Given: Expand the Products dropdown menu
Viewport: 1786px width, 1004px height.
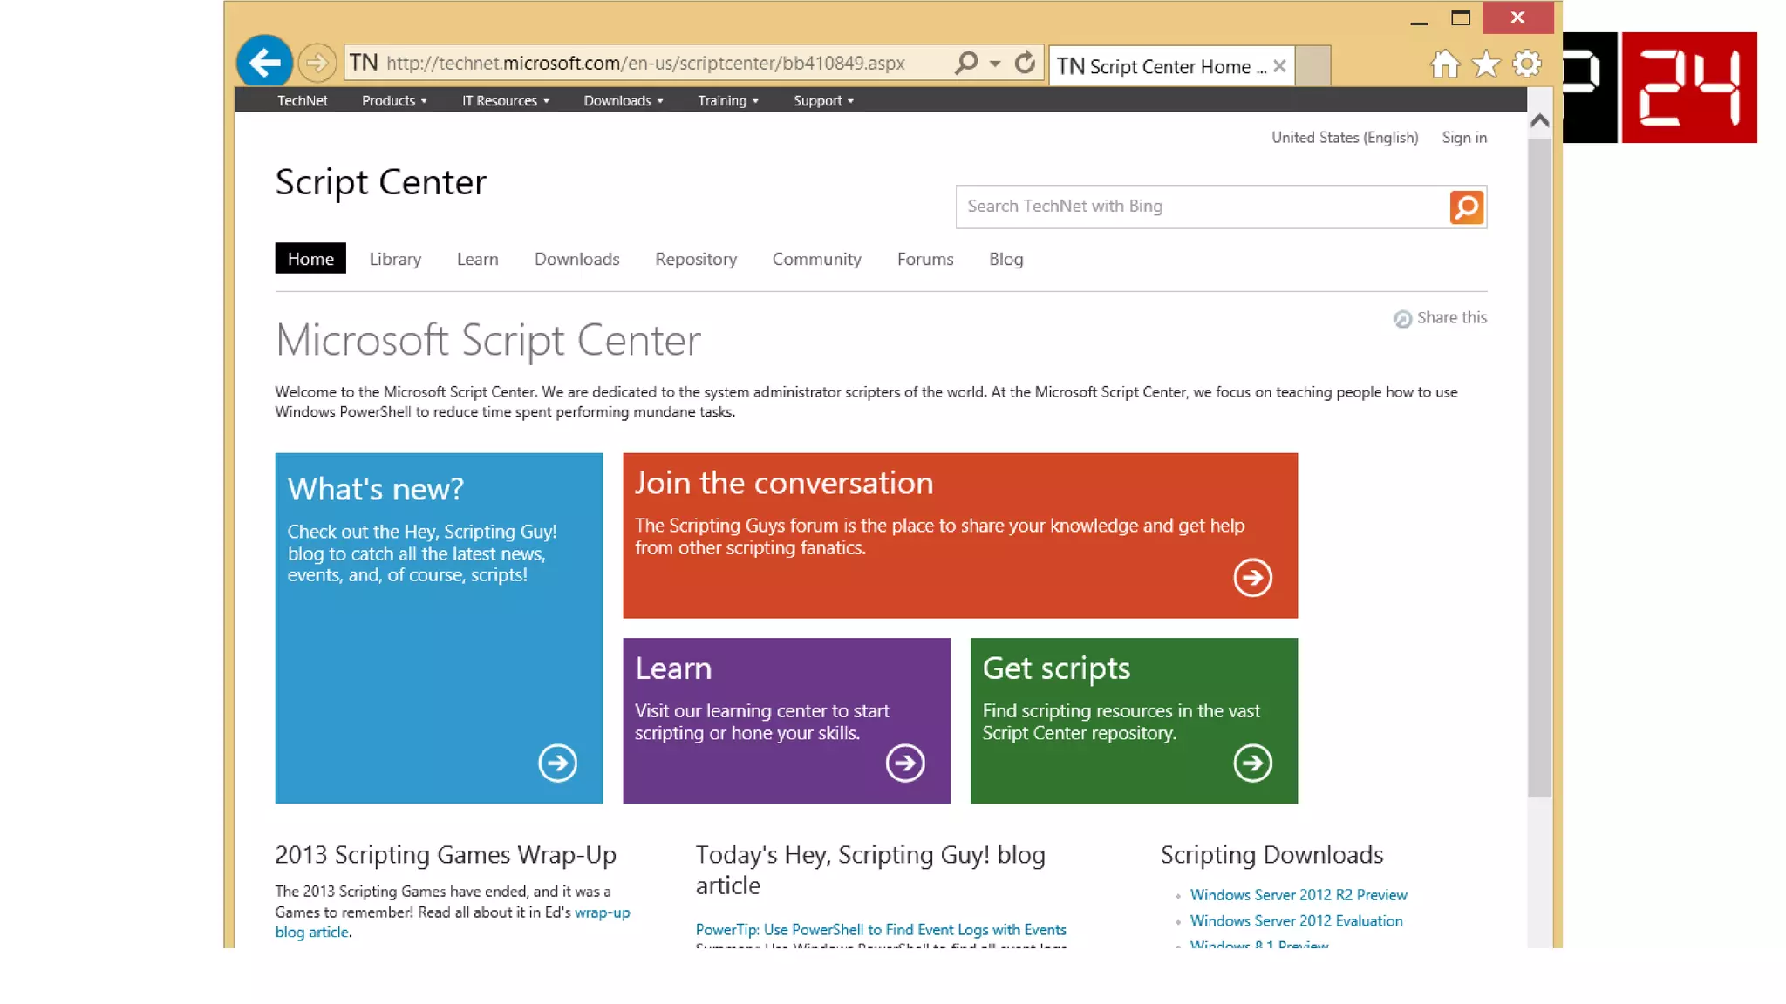Looking at the screenshot, I should pyautogui.click(x=394, y=101).
